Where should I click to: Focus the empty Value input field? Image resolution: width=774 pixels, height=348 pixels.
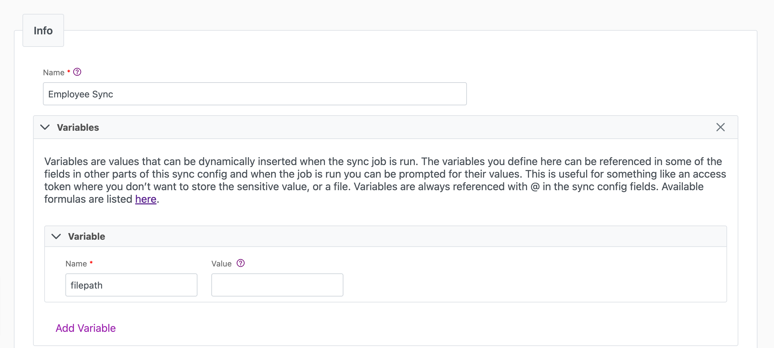[x=277, y=285]
